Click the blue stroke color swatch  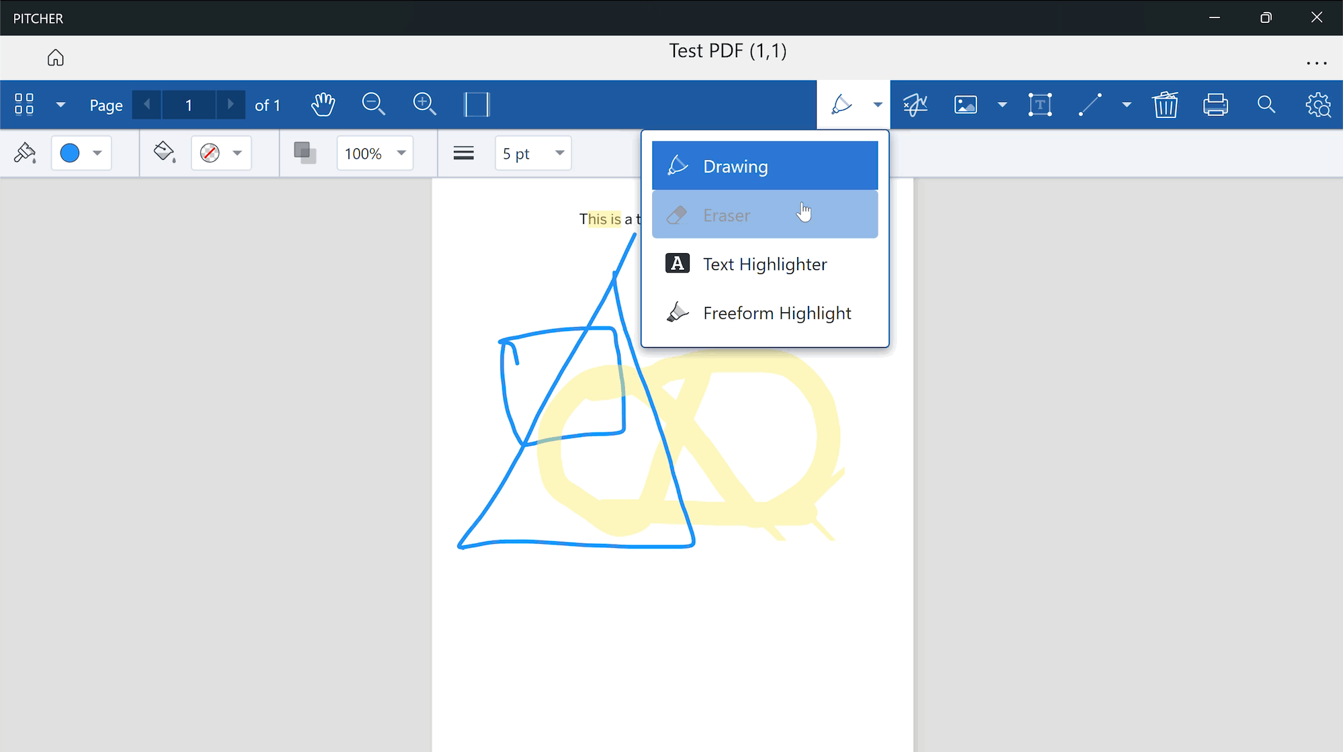click(x=70, y=153)
